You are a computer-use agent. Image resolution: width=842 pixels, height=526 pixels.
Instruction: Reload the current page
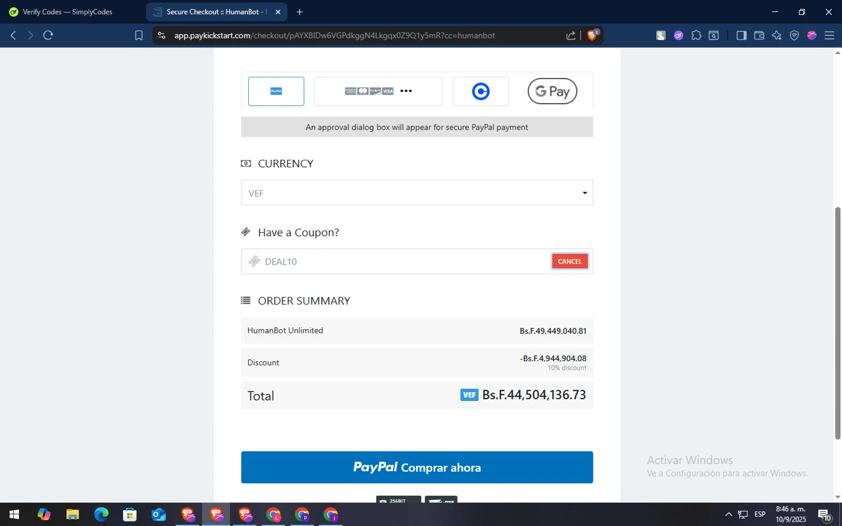point(48,35)
